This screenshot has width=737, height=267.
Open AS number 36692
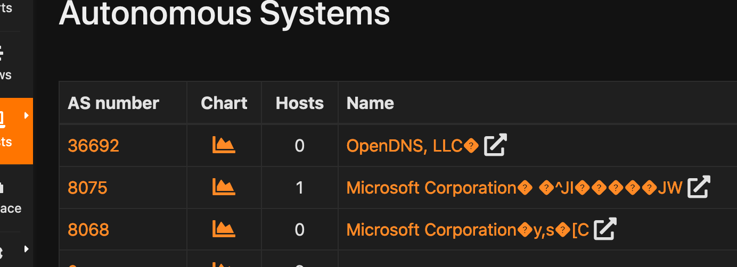(x=94, y=146)
